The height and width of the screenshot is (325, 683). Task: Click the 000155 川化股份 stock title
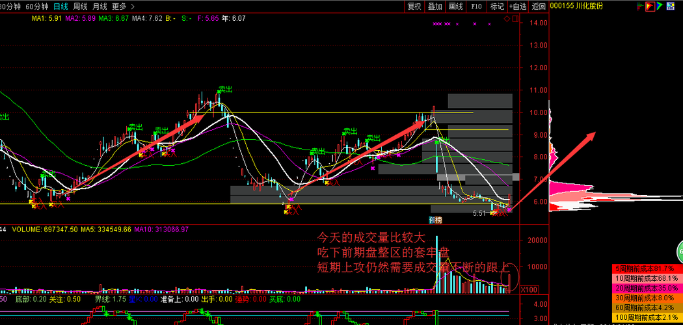click(x=577, y=6)
